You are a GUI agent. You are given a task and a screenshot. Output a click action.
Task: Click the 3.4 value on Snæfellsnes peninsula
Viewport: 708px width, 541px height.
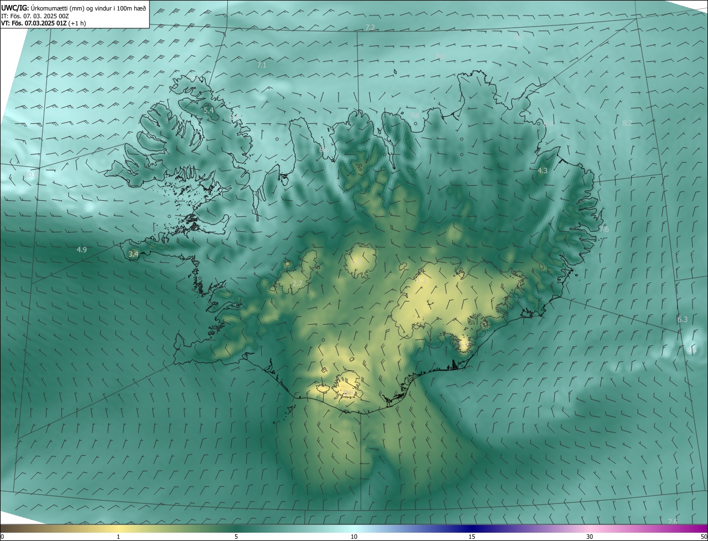point(133,254)
